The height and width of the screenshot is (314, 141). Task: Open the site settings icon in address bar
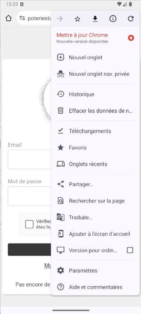22,18
